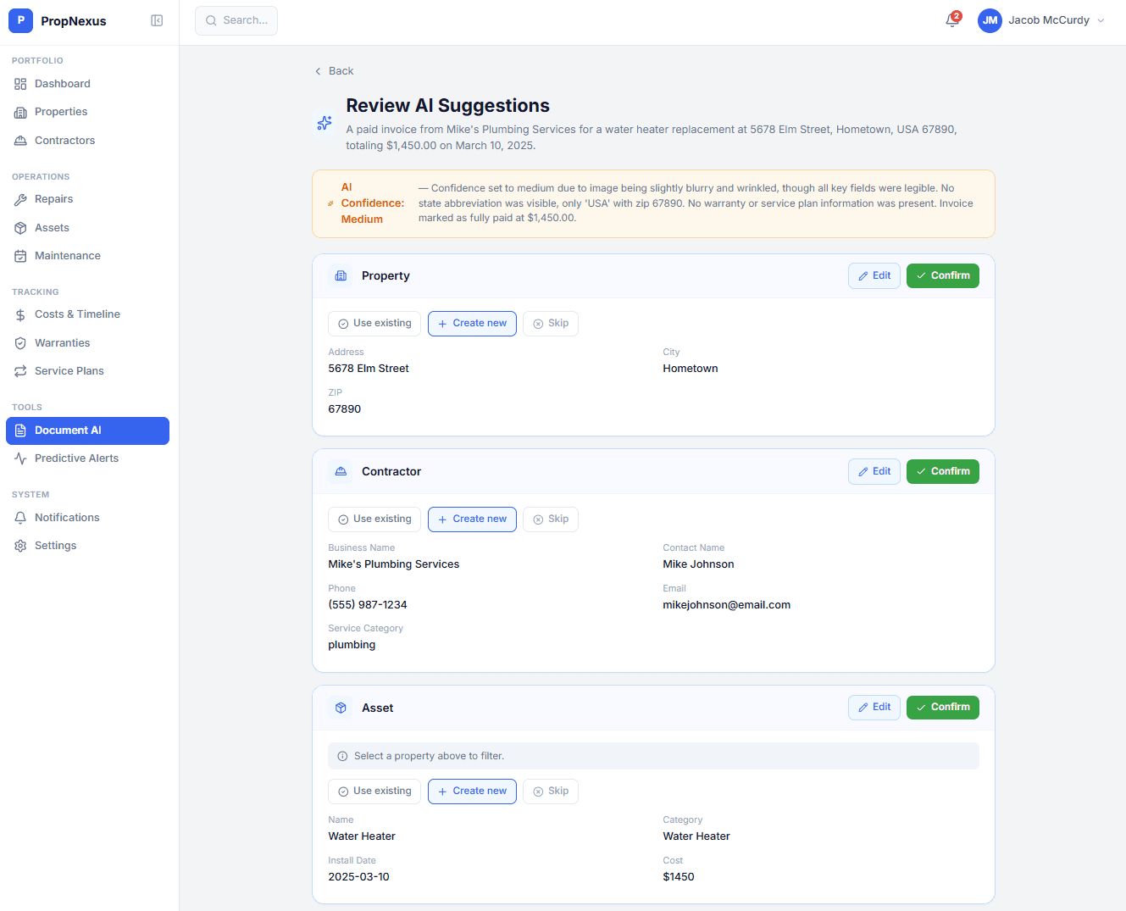Viewport: 1126px width, 911px height.
Task: Click the Search input field
Action: coord(236,20)
